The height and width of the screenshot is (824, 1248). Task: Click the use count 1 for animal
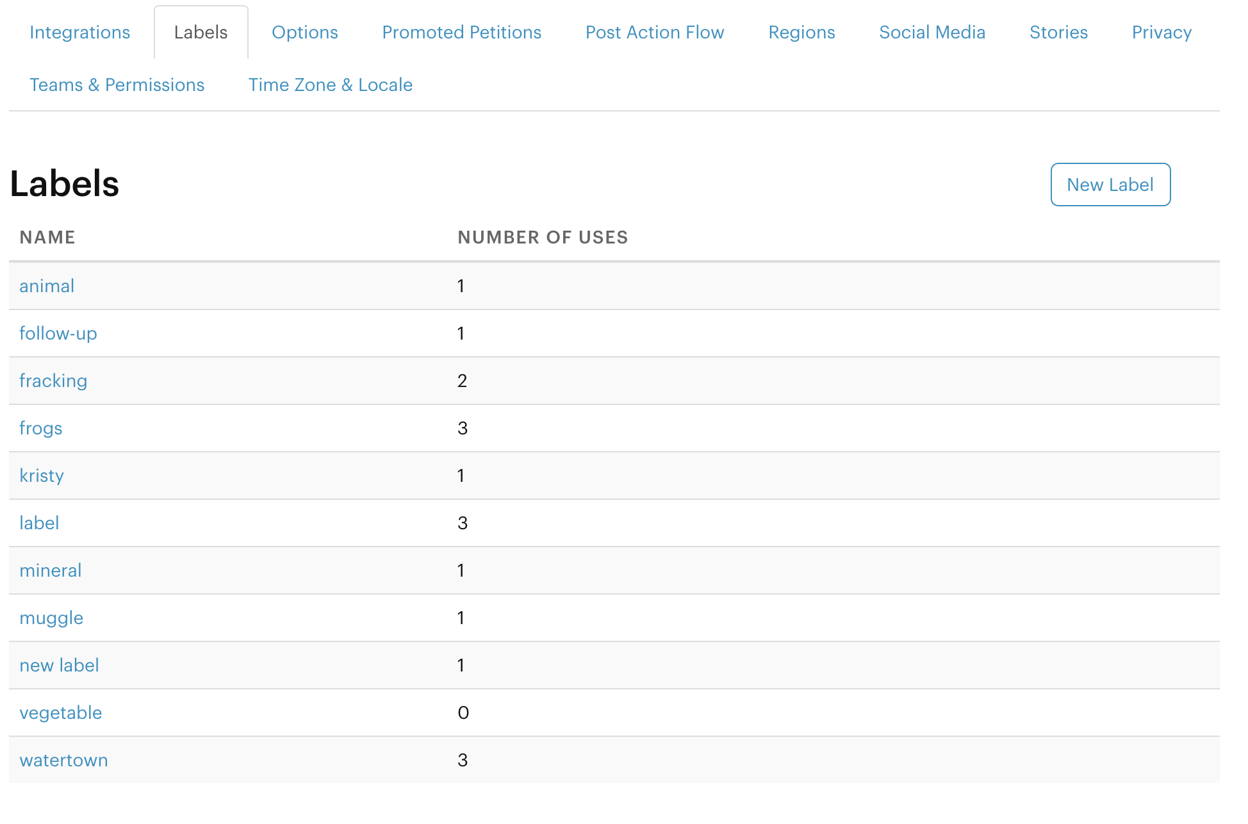click(461, 286)
